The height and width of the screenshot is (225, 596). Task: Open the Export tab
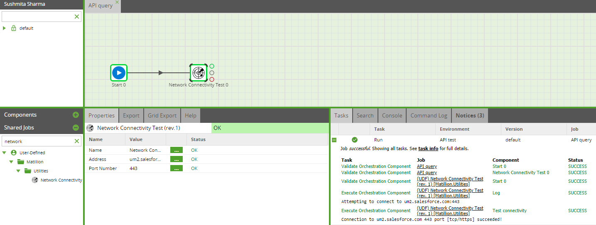131,116
